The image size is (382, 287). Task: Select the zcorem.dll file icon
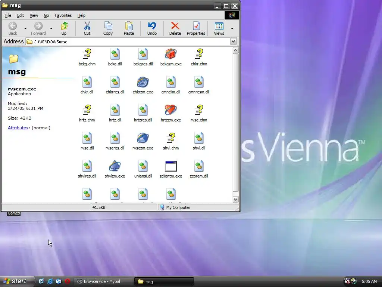tap(199, 166)
